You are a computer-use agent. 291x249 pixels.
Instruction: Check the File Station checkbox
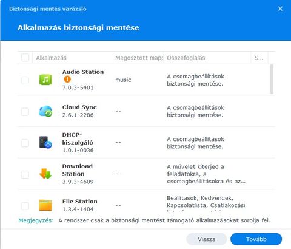click(x=25, y=206)
